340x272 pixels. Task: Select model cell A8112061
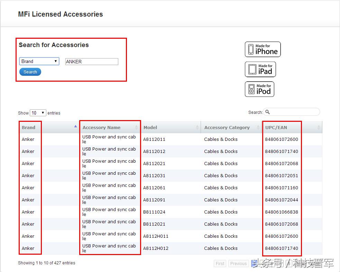(x=154, y=188)
